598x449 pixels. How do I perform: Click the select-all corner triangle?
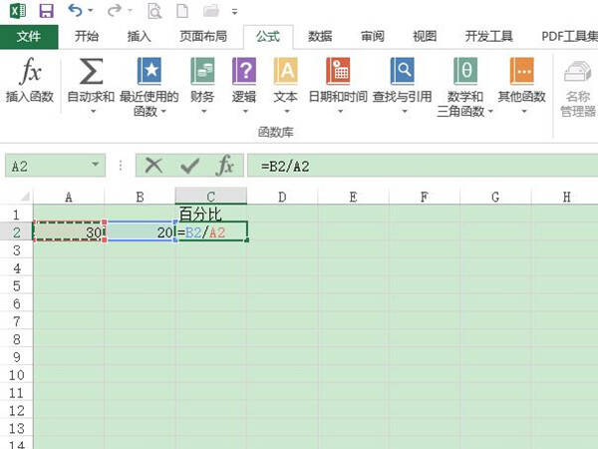(25, 197)
